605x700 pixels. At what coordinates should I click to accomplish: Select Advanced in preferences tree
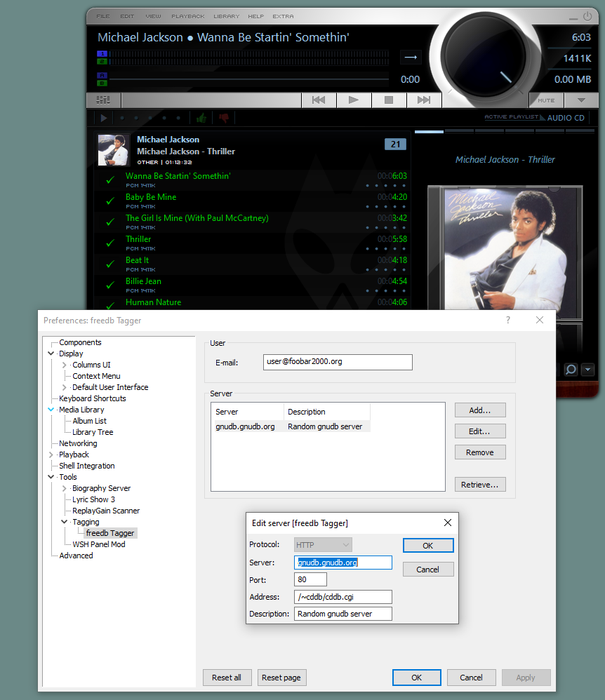[76, 556]
